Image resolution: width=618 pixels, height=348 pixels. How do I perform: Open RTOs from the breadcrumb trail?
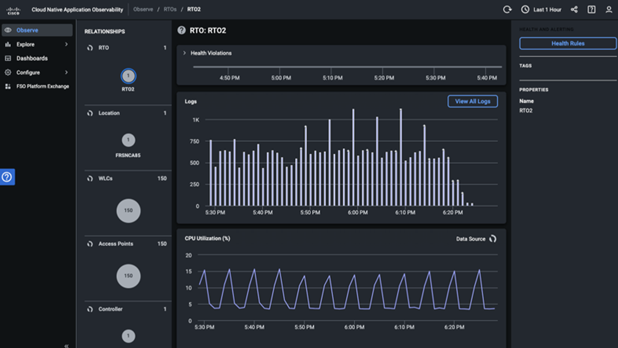pos(169,9)
